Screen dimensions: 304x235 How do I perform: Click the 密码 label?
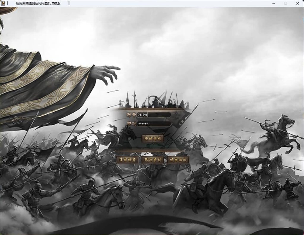[x=132, y=124]
